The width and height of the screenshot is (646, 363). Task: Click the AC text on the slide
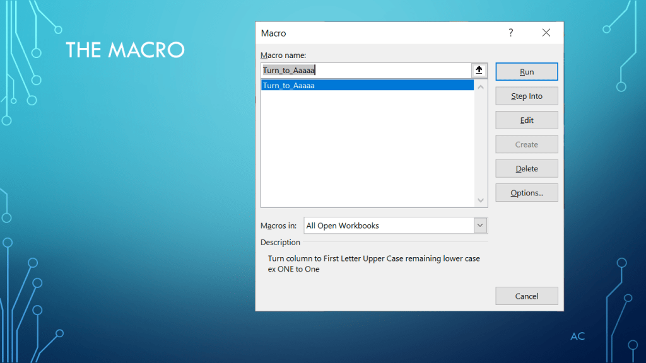tap(577, 337)
